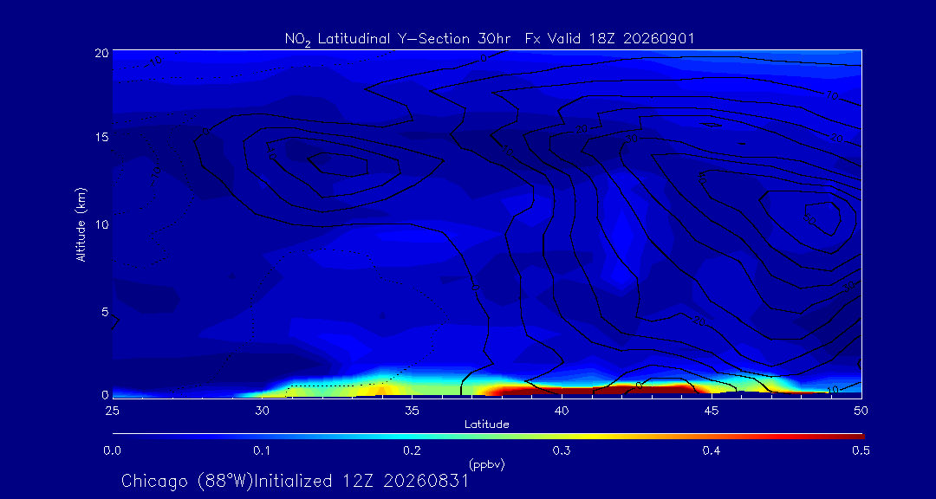Viewport: 936px width, 499px height.
Task: Click the 20 km altitude tick label
Action: point(101,52)
